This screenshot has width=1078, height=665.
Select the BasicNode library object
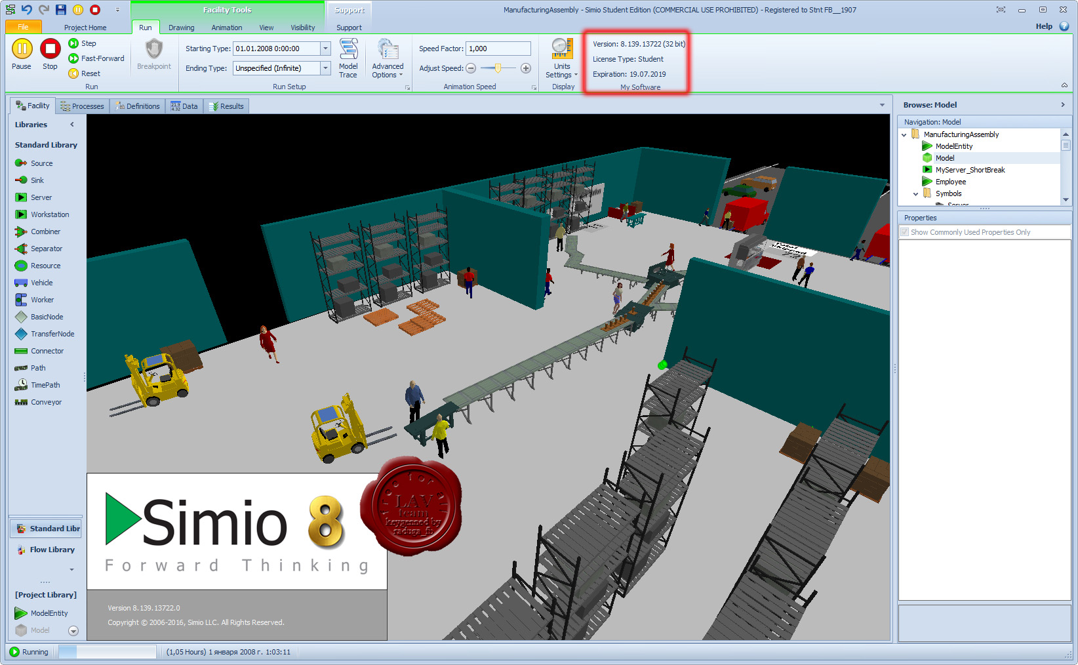[x=39, y=317]
